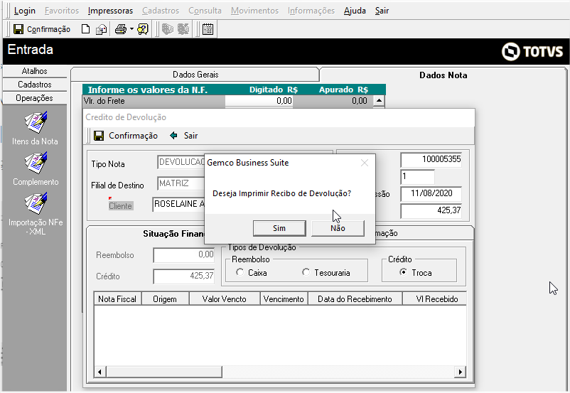
Task: Click the date field 11/08/2020
Action: click(431, 194)
